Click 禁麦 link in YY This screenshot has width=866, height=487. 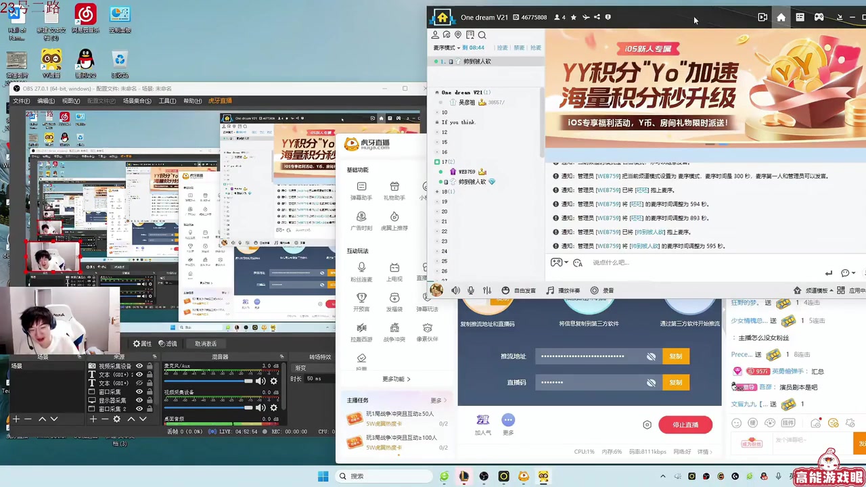519,48
